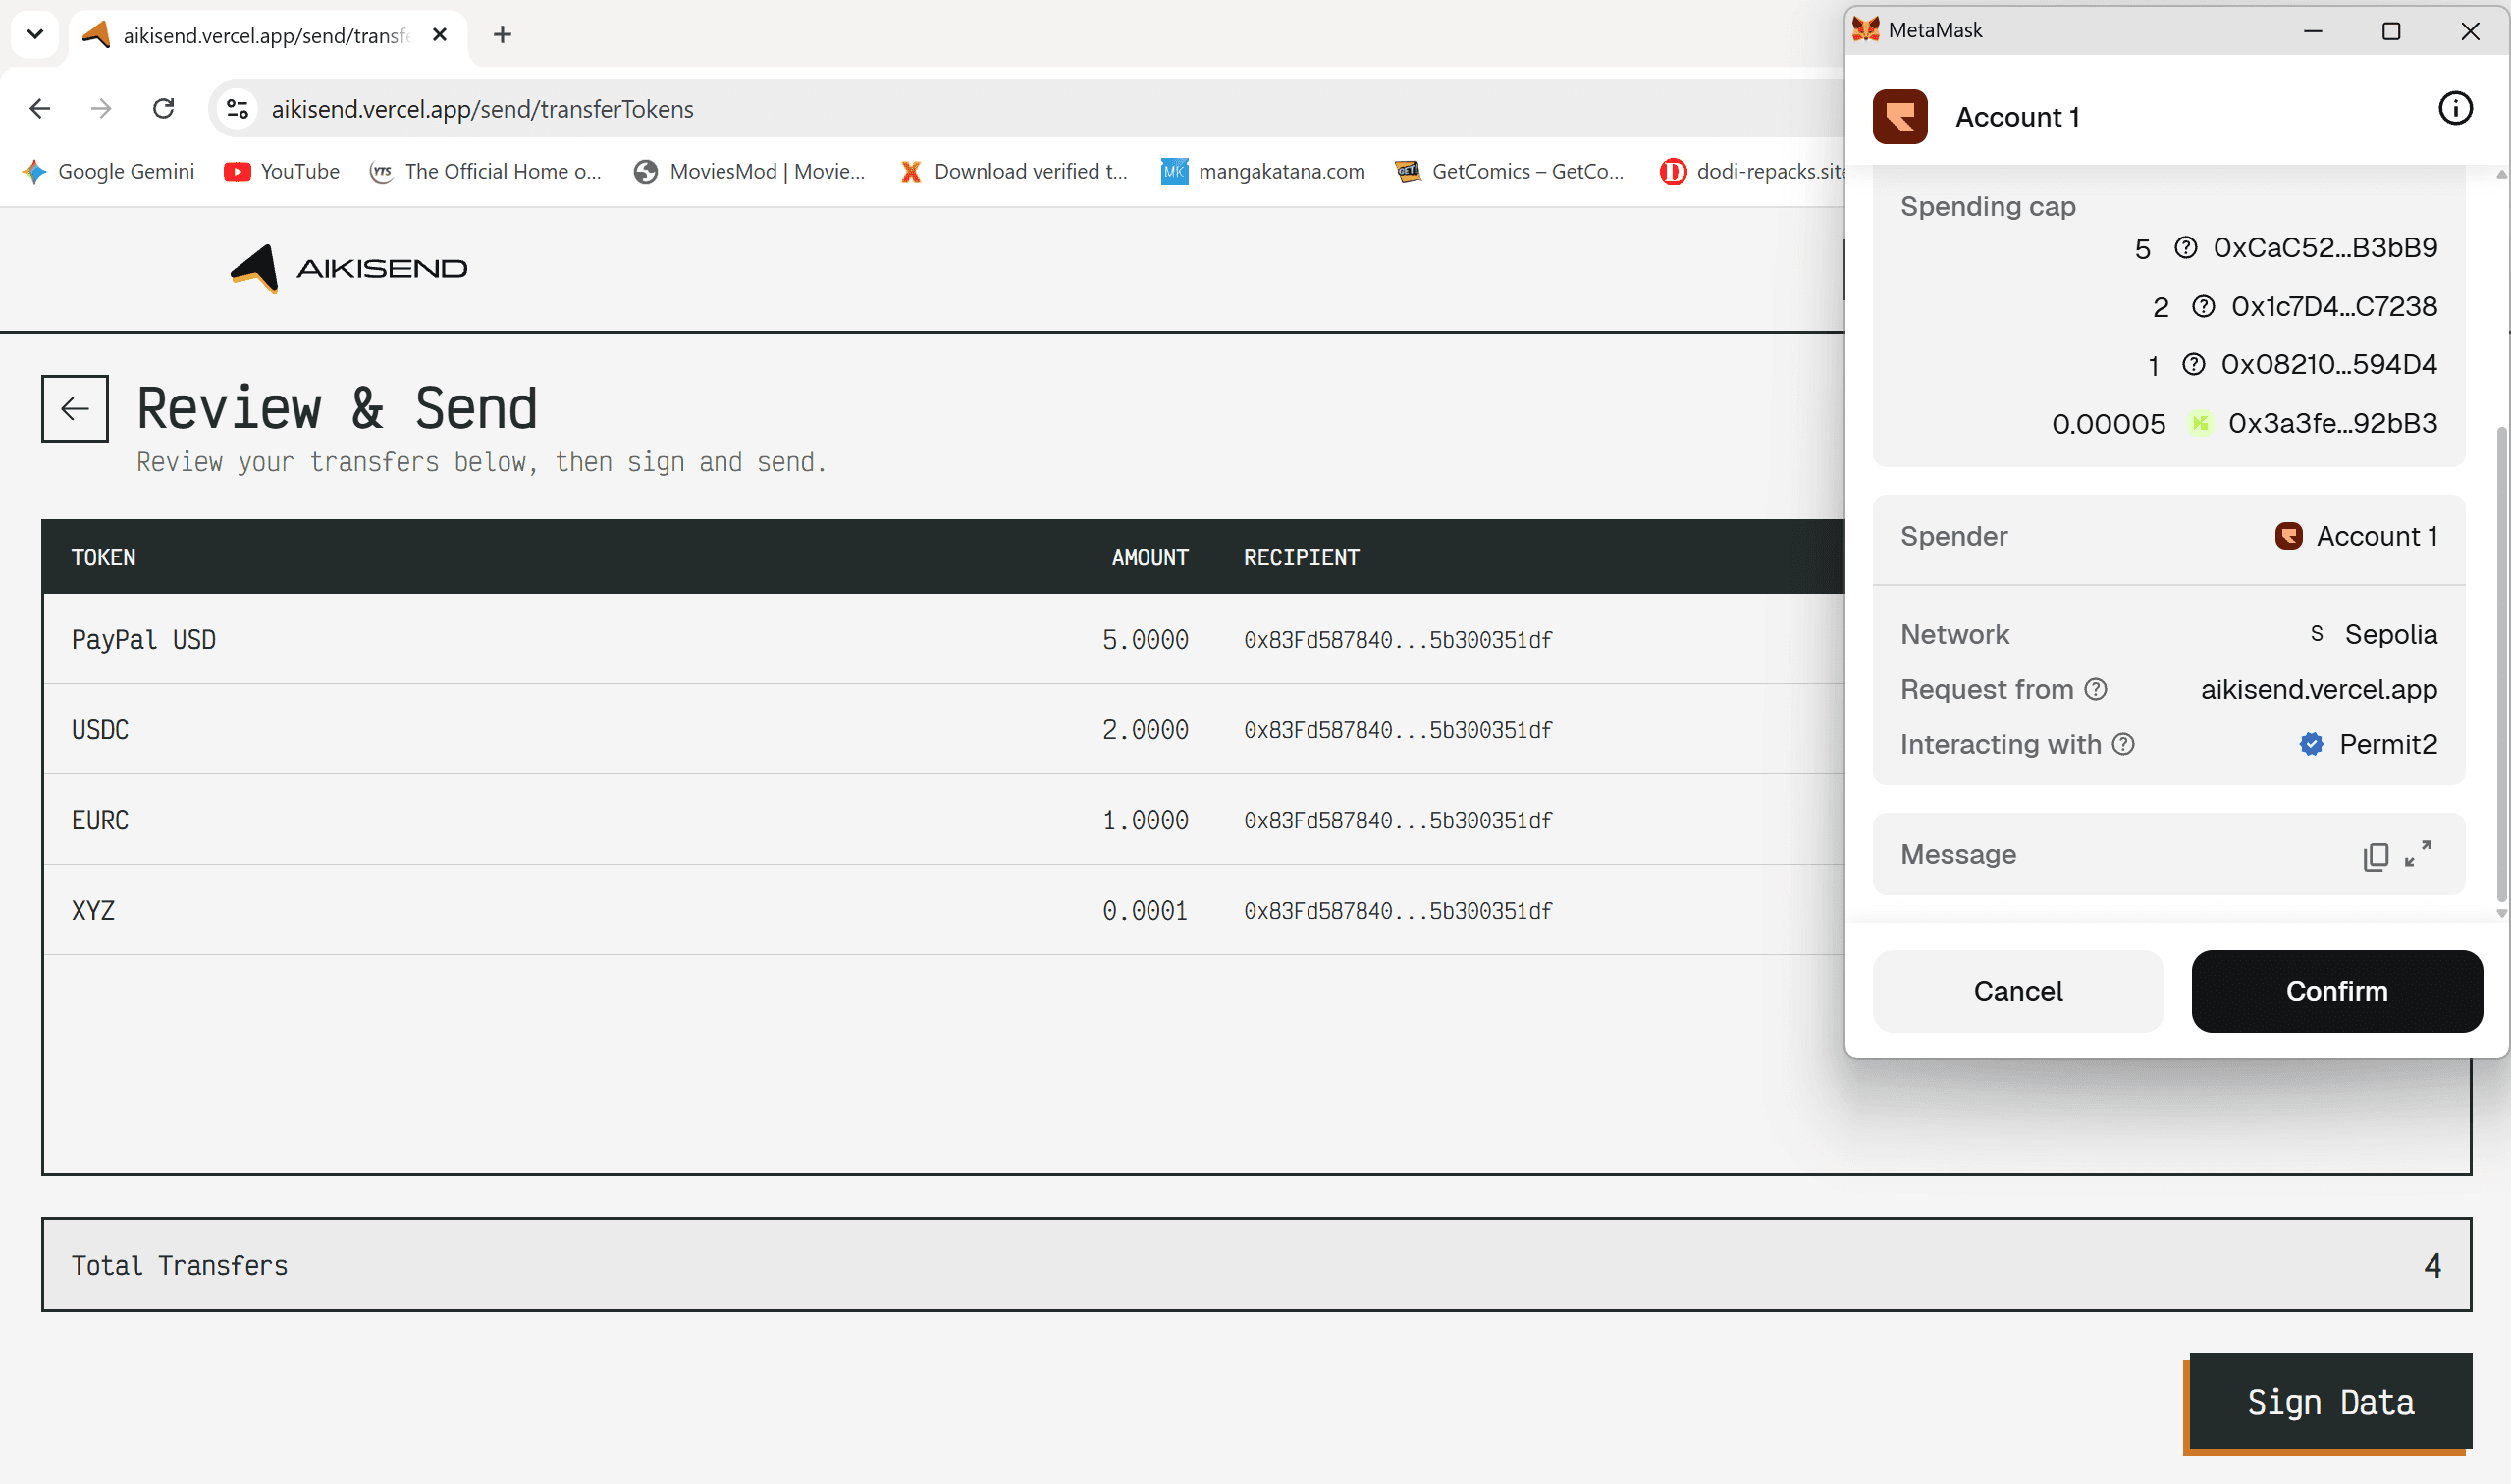Maximize the MetaMask window
Viewport: 2511px width, 1484px height.
(x=2390, y=31)
